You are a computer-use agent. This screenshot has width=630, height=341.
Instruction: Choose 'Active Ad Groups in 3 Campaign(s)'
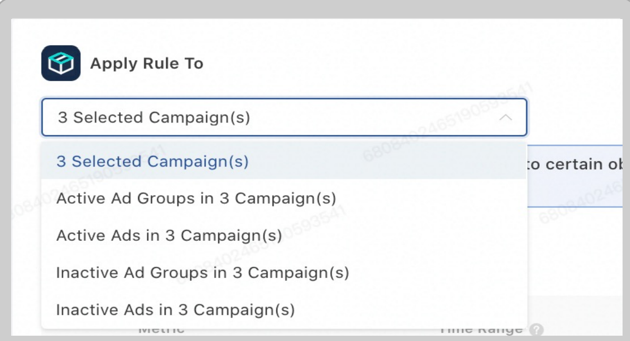(196, 198)
